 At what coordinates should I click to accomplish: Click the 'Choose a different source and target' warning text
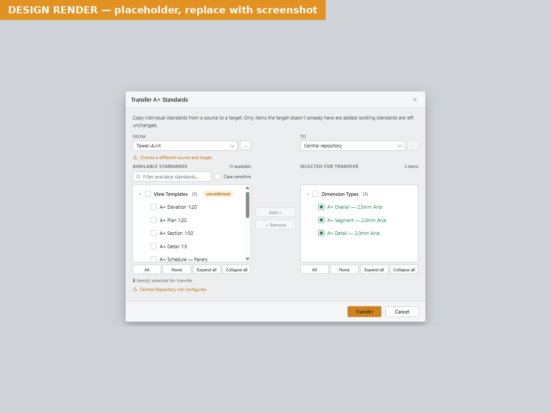pyautogui.click(x=176, y=158)
